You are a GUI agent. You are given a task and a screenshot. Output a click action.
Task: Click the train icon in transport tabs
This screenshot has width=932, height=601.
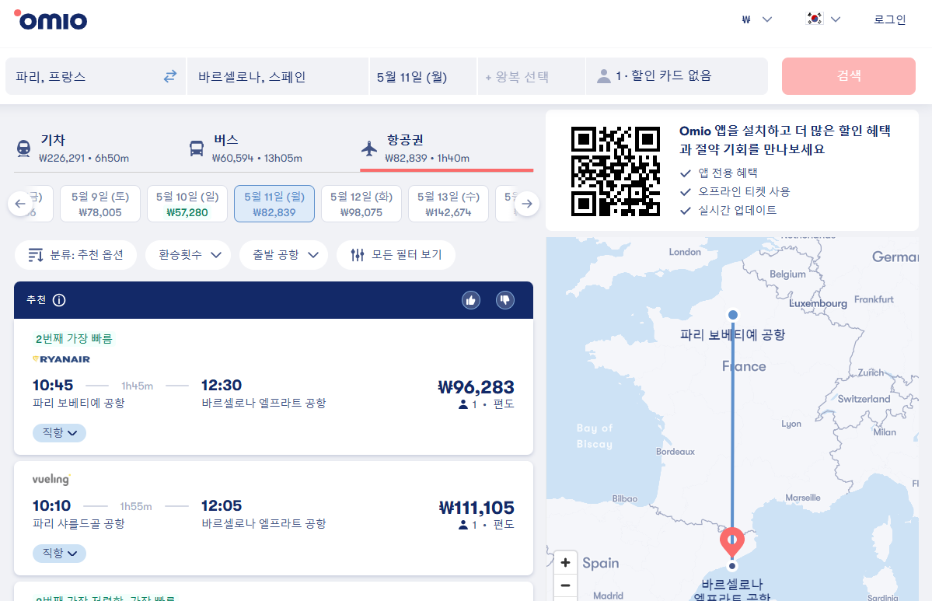24,148
